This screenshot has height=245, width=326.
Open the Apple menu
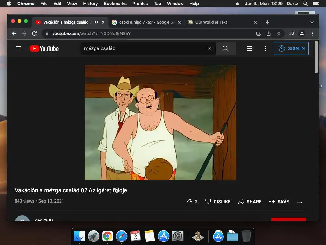pos(9,4)
